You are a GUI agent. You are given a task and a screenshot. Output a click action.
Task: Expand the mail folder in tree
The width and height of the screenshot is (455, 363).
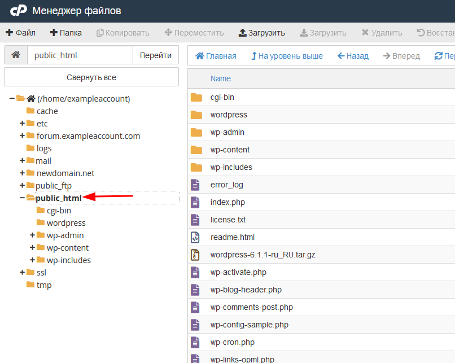(23, 160)
